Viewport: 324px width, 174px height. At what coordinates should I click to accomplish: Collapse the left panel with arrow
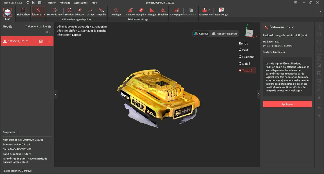pos(56,94)
